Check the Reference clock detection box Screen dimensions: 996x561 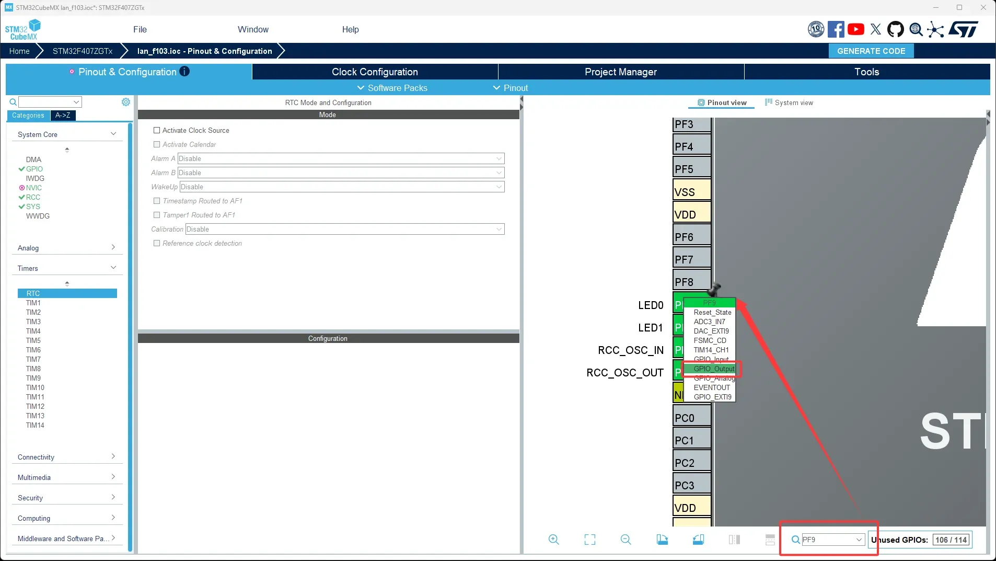click(157, 243)
